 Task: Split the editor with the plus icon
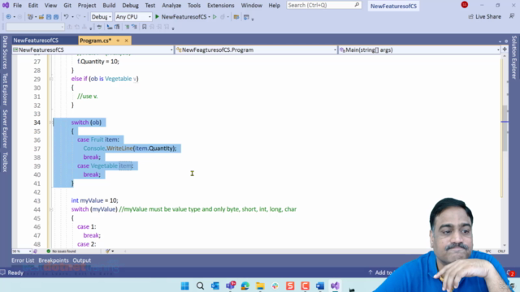[x=505, y=49]
